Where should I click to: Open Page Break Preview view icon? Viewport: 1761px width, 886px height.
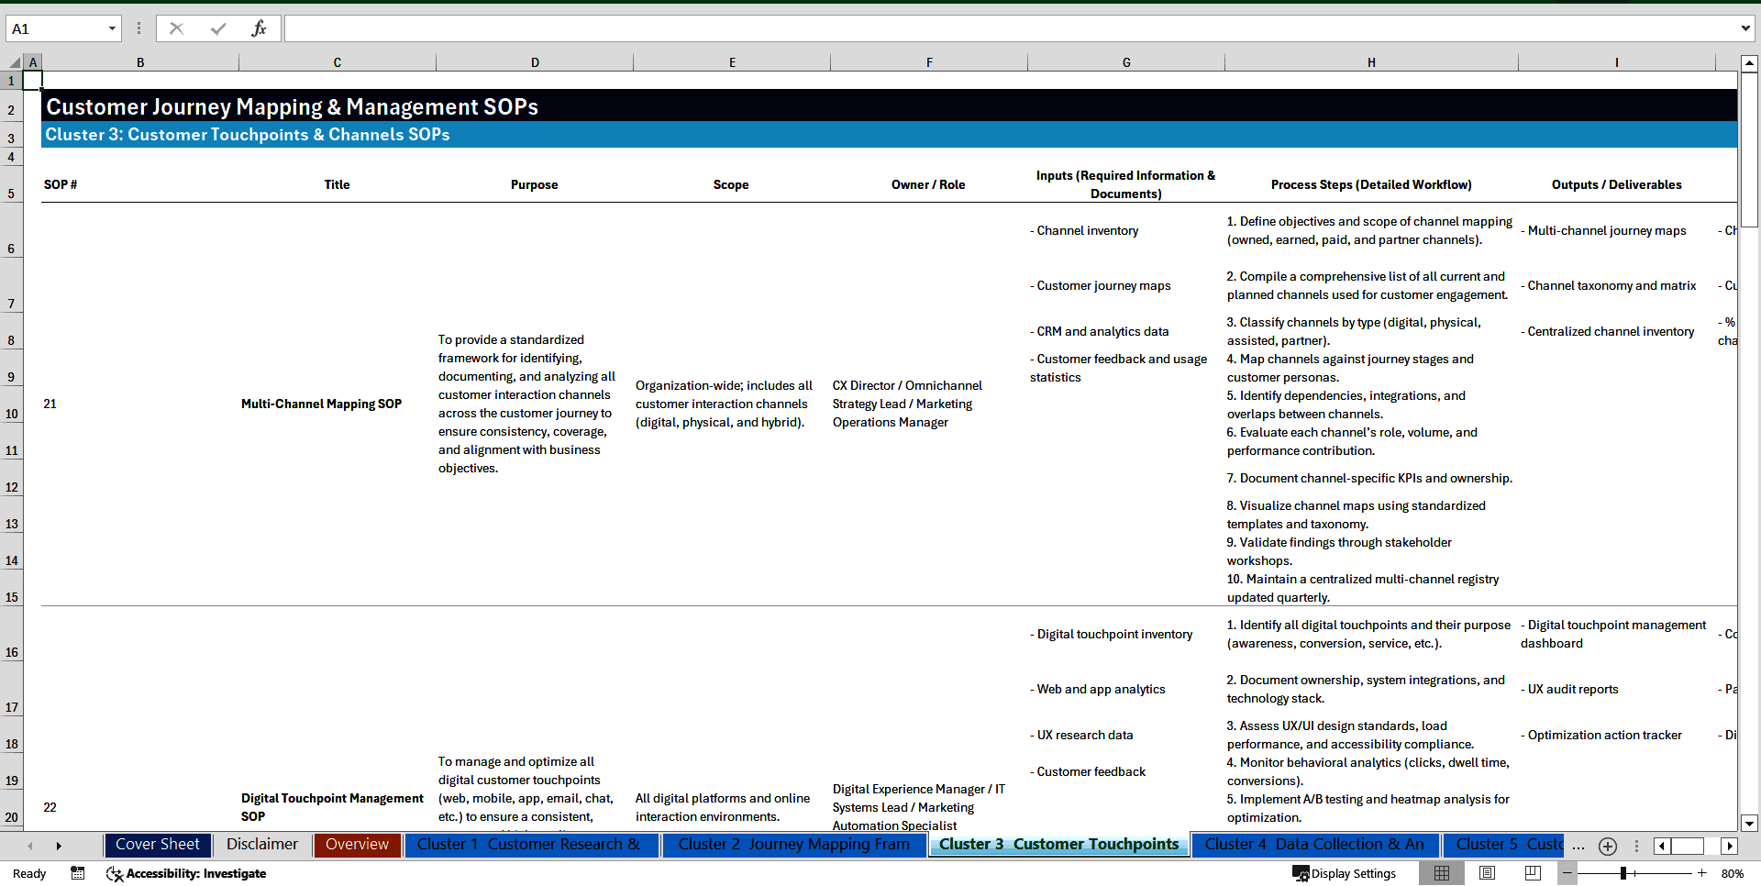1532,873
